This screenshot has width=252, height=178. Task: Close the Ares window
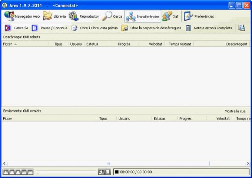246,5
